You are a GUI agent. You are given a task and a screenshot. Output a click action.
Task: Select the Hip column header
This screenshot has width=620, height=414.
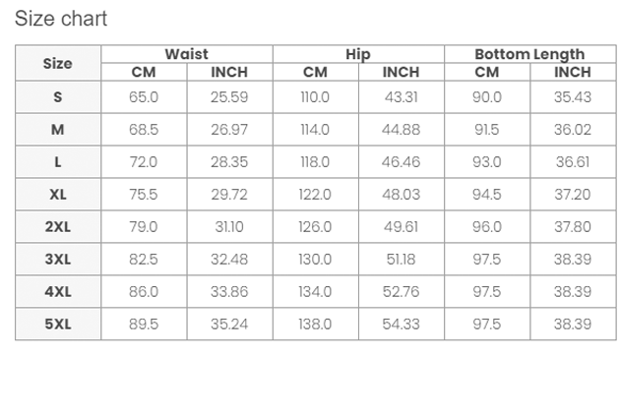(358, 54)
